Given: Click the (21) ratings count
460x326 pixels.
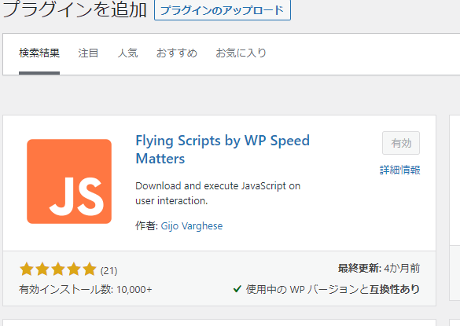Looking at the screenshot, I should point(109,270).
